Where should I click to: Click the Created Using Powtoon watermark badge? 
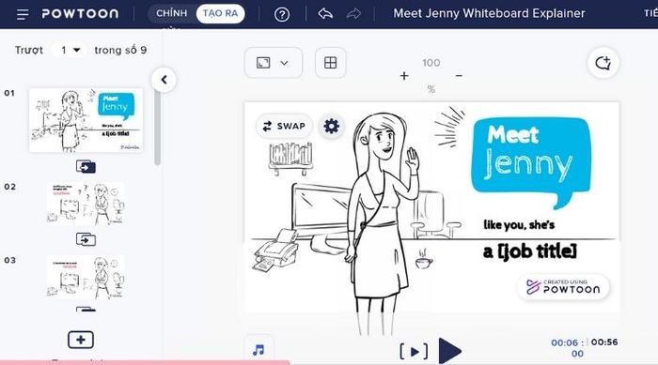tap(563, 287)
